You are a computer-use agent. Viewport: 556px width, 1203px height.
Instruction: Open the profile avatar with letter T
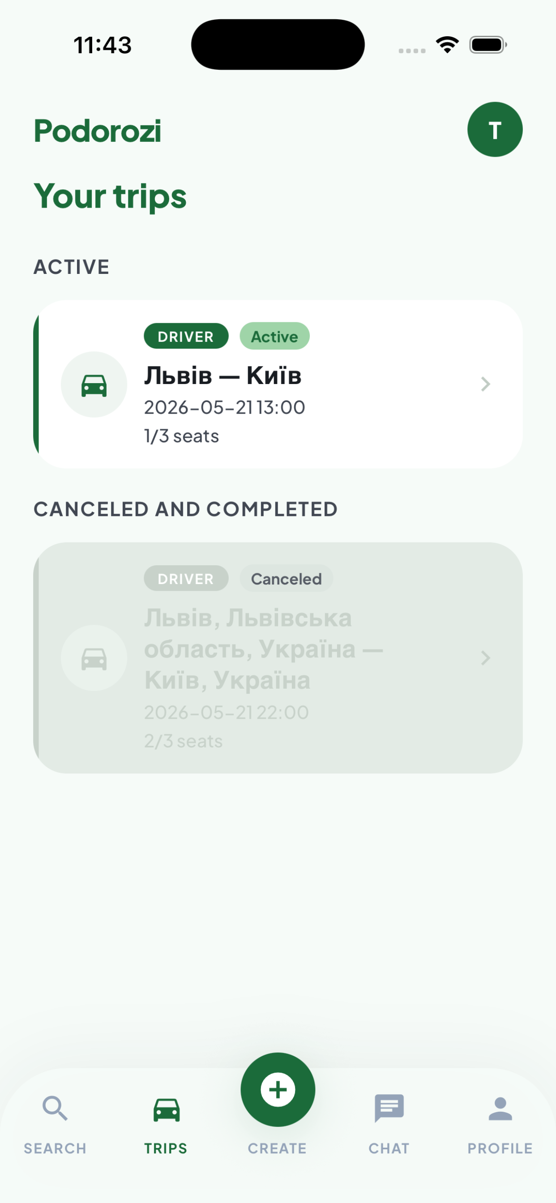point(495,129)
